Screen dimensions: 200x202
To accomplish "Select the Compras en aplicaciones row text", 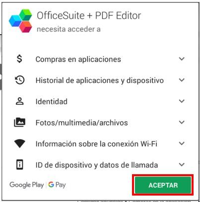I will click(x=78, y=59).
